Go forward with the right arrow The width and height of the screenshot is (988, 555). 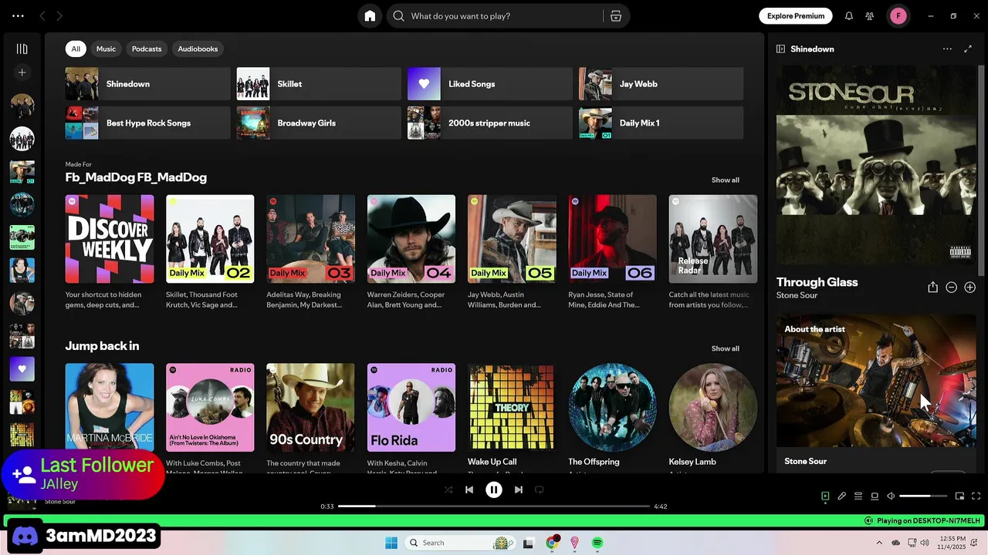tap(59, 16)
